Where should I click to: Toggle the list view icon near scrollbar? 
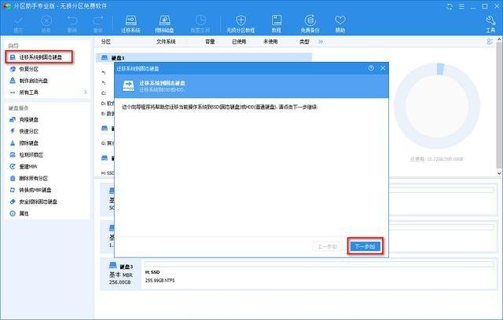[x=490, y=42]
